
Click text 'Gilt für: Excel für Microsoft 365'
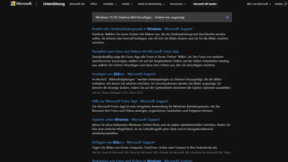tap(162, 152)
